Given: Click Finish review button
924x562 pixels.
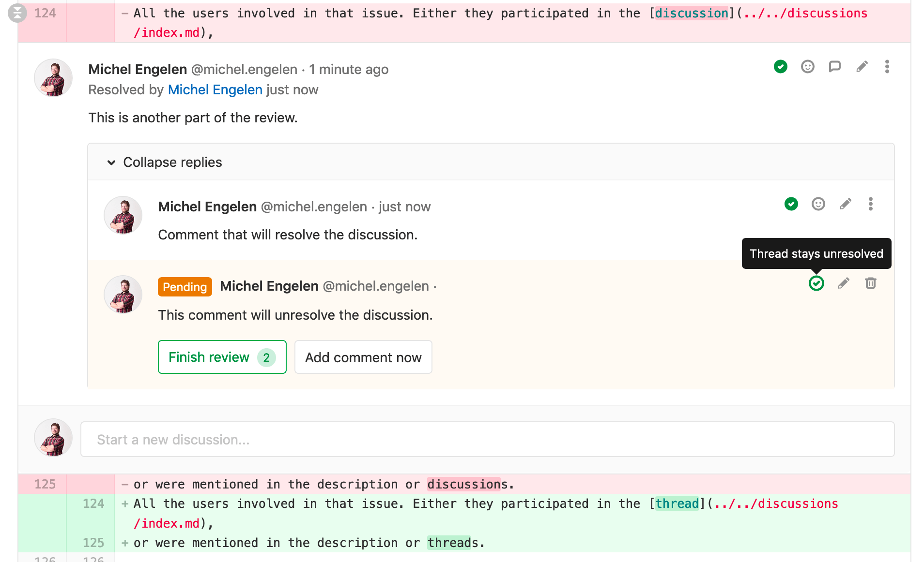Looking at the screenshot, I should click(x=222, y=357).
